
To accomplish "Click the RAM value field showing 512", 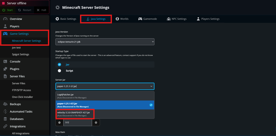I will coord(77,123).
